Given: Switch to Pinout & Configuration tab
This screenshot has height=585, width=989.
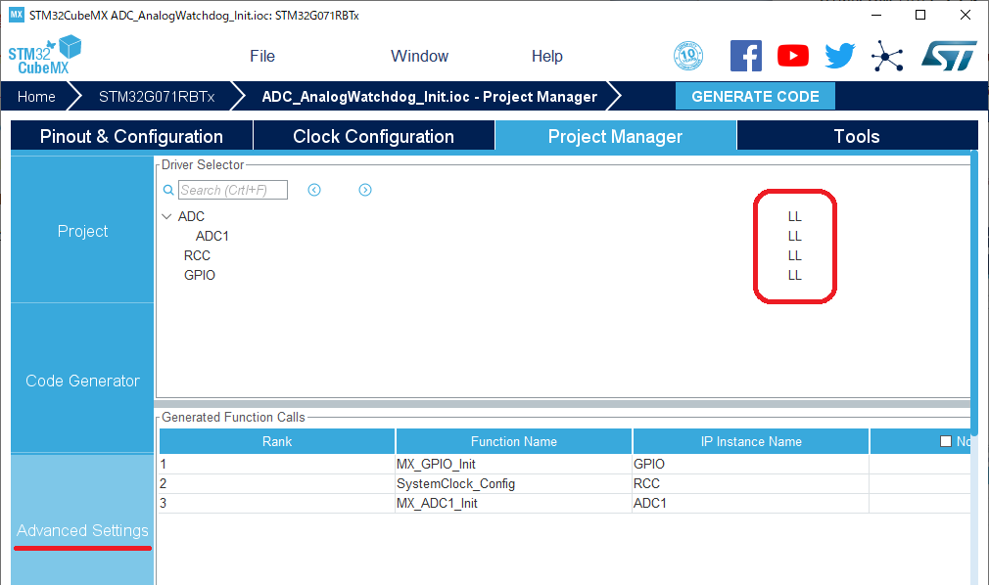Looking at the screenshot, I should 132,136.
